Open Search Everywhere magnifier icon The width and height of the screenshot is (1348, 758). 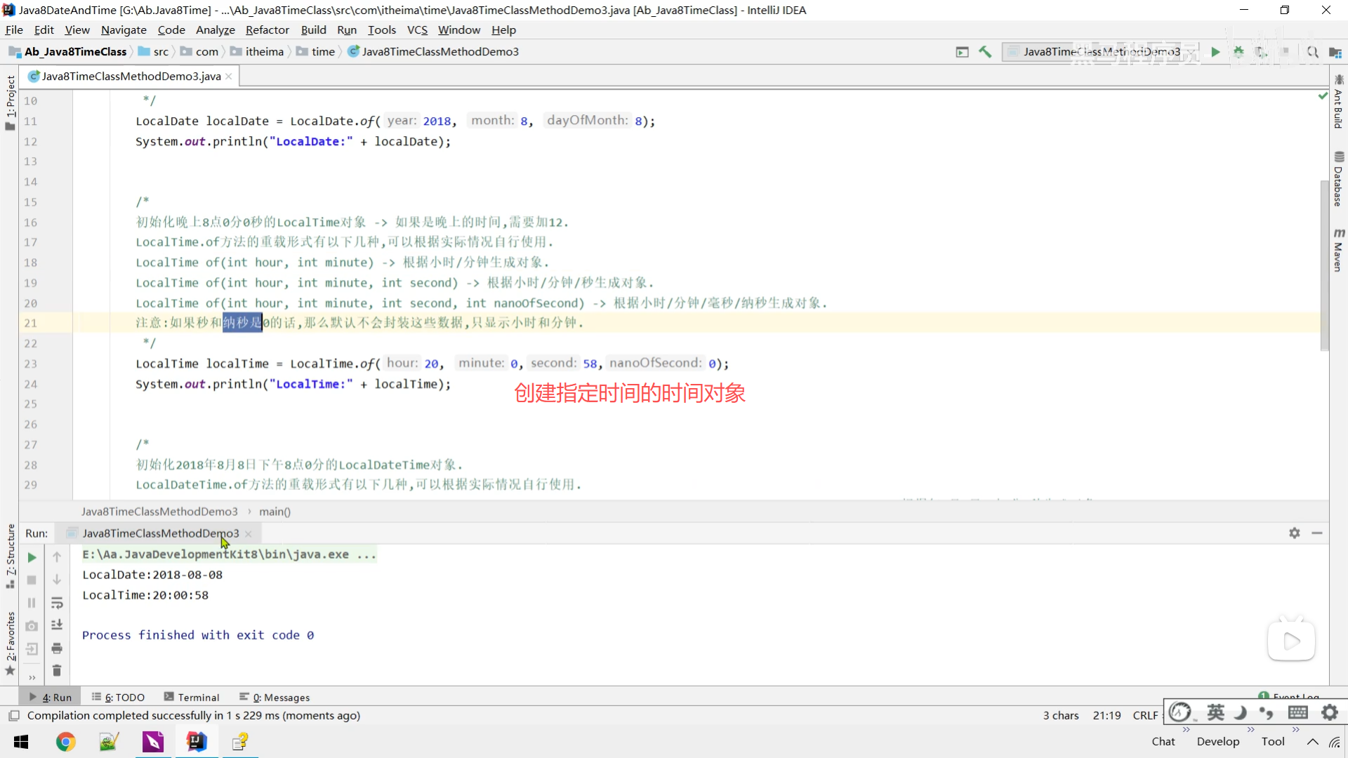(1312, 52)
